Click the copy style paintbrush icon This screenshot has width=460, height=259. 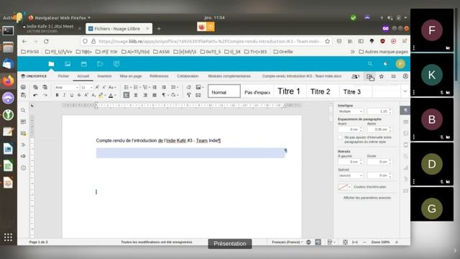pyautogui.click(x=188, y=95)
